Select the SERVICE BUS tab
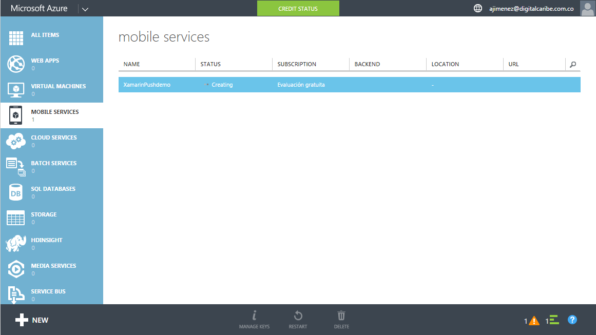The image size is (596, 335). (x=52, y=293)
